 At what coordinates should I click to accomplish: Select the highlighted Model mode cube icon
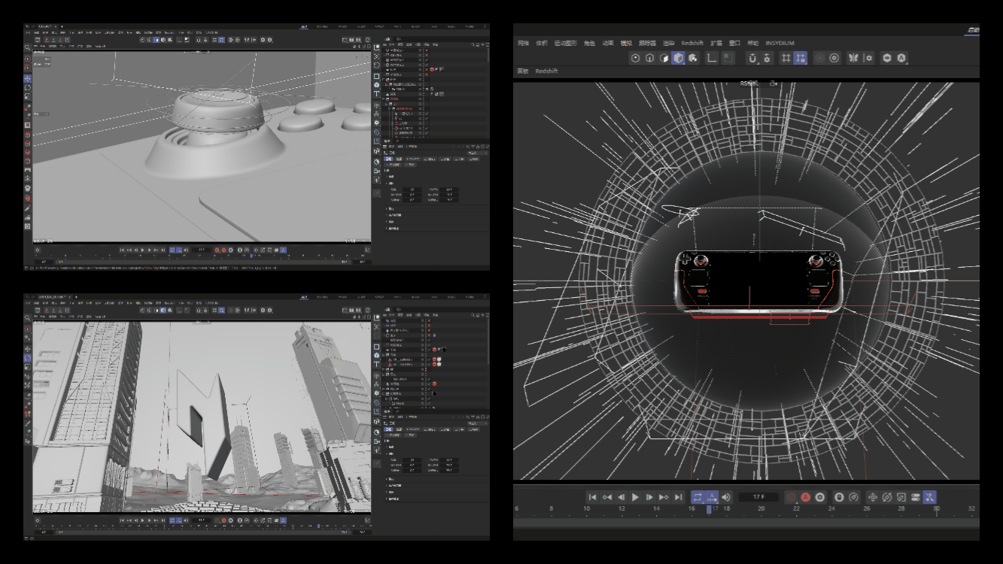pos(679,58)
